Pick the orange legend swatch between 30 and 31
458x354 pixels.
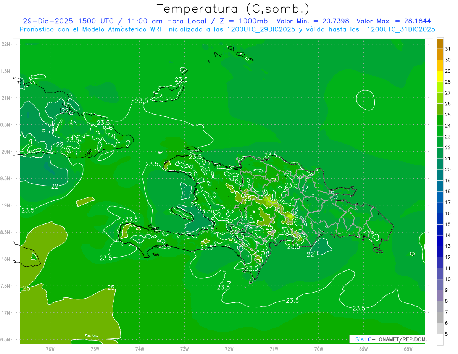pyautogui.click(x=440, y=54)
